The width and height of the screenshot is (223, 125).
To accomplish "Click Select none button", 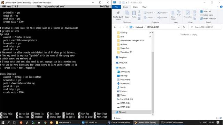I will [207, 15].
